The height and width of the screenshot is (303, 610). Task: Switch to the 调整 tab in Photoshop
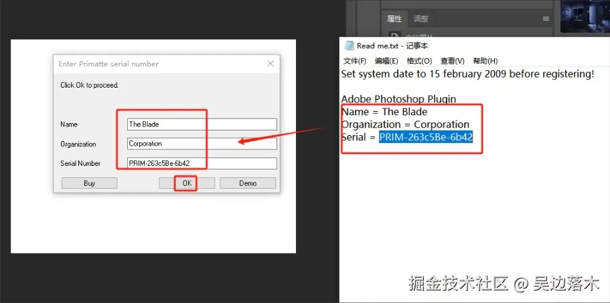point(421,19)
